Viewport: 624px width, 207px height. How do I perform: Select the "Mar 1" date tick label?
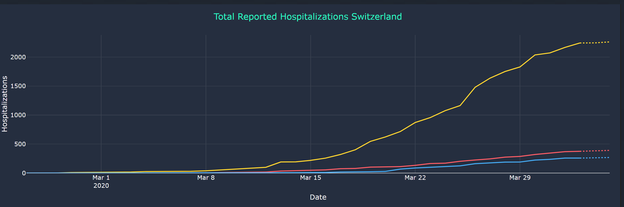point(101,177)
